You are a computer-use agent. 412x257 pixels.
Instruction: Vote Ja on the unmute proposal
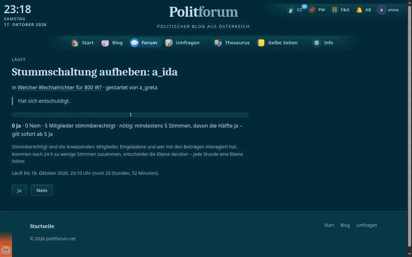19,190
